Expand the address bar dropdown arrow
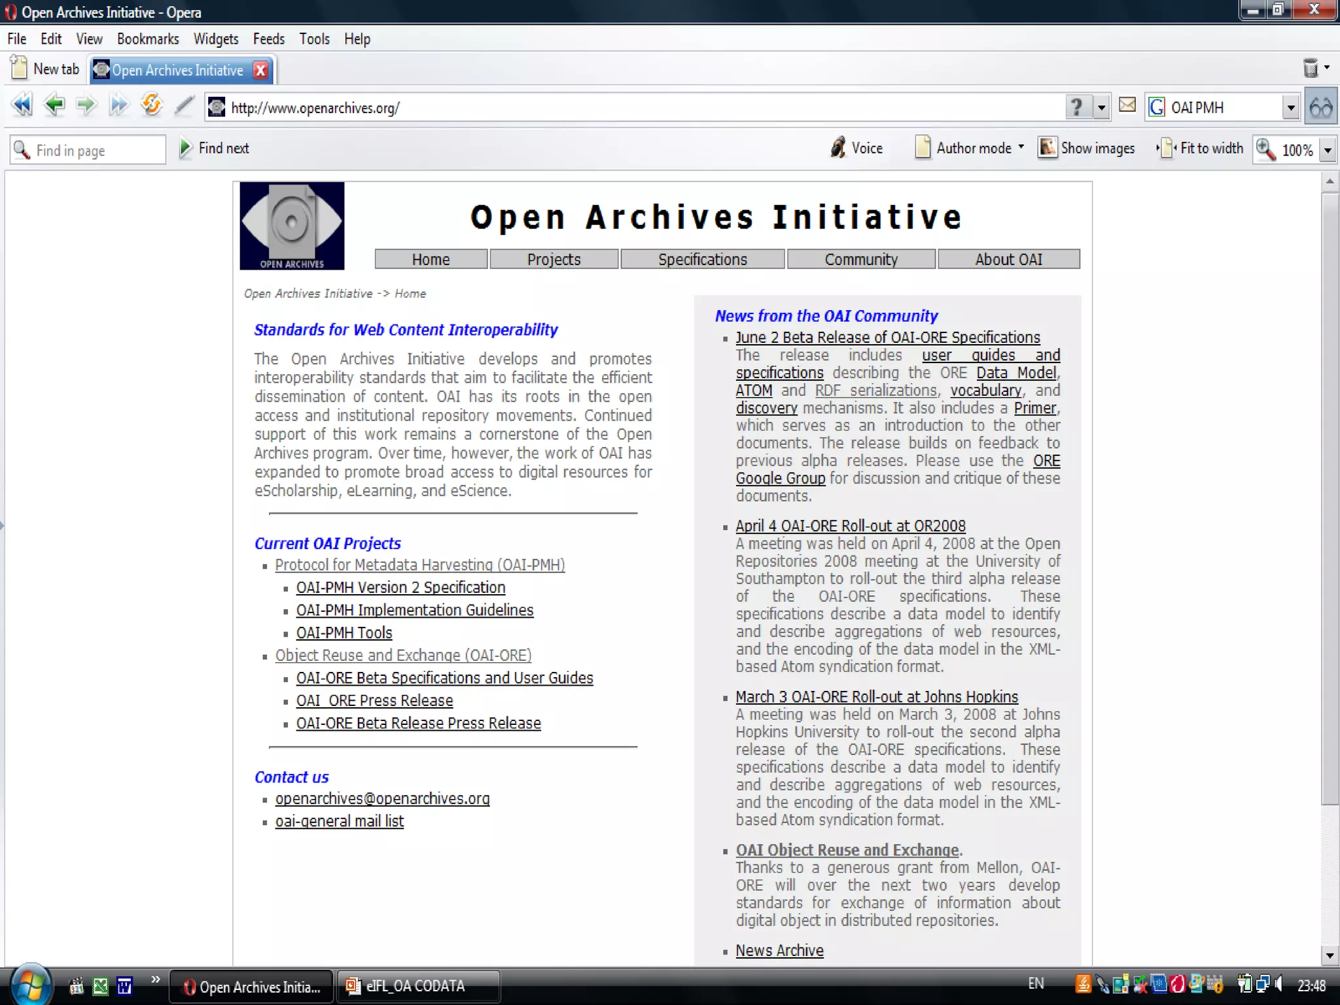 point(1102,108)
